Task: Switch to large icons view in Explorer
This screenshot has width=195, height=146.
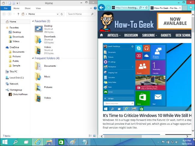Action: pos(94,136)
